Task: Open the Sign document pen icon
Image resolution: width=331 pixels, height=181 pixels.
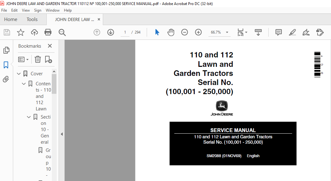Action: [306, 32]
